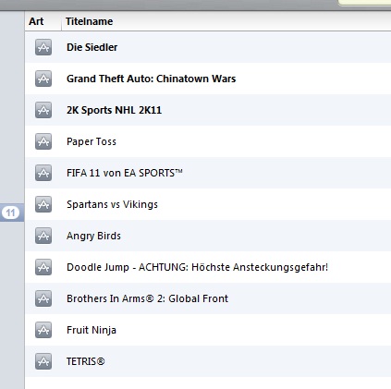Select the 2K Sports NHL 2K11 title
391x389 pixels.
tap(114, 110)
